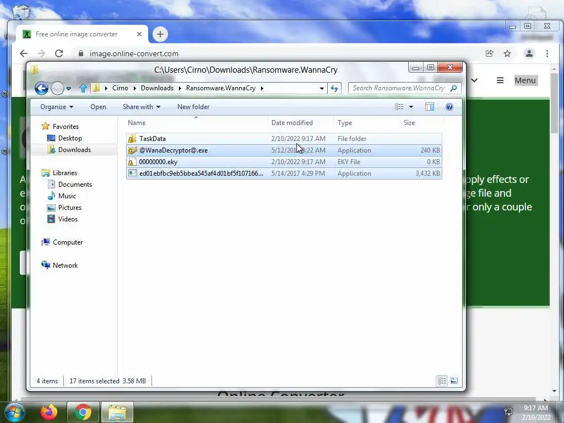Click Windows Explorer taskbar icon
The width and height of the screenshot is (564, 423).
(x=117, y=412)
